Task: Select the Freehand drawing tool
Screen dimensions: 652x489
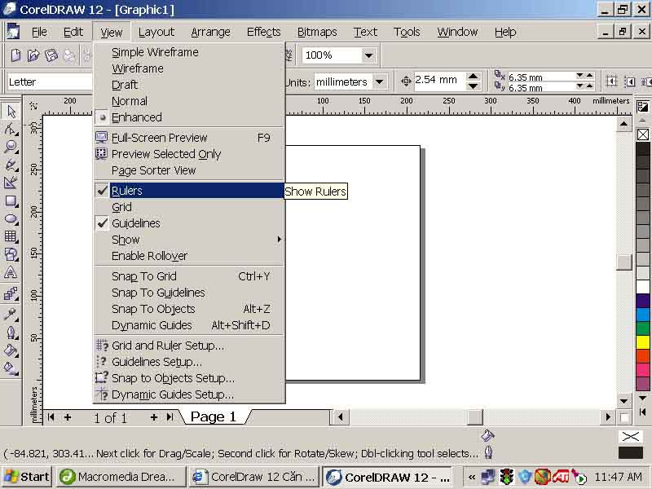Action: pyautogui.click(x=11, y=165)
